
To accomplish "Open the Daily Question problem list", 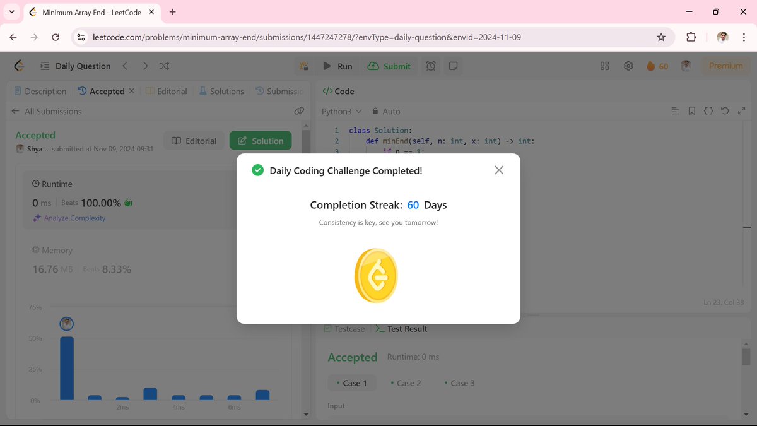I will pyautogui.click(x=75, y=66).
